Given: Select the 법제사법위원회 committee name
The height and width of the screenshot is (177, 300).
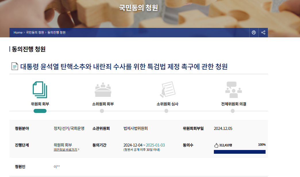Looking at the screenshot, I should [x=136, y=128].
